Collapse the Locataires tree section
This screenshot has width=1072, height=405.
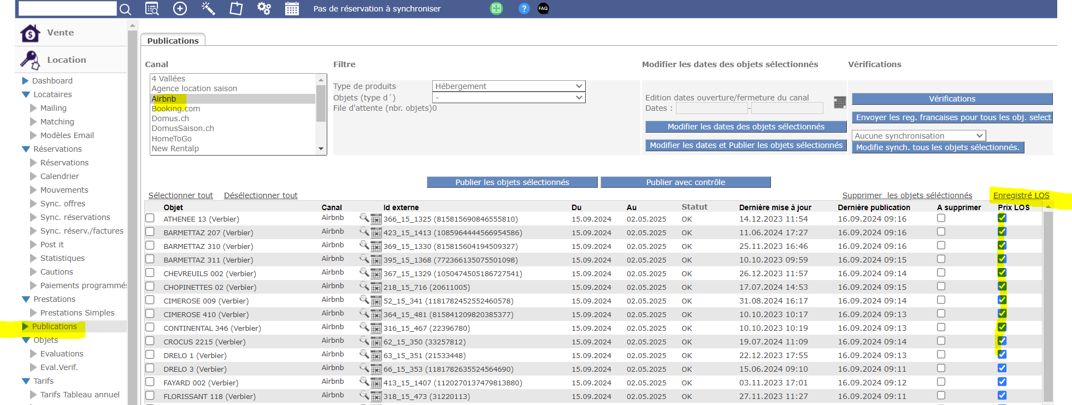pos(26,94)
